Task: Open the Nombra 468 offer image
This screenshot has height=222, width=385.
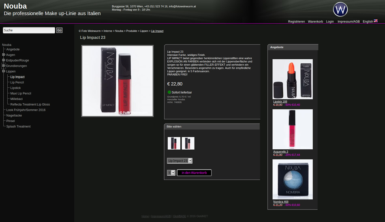Action: pyautogui.click(x=293, y=180)
